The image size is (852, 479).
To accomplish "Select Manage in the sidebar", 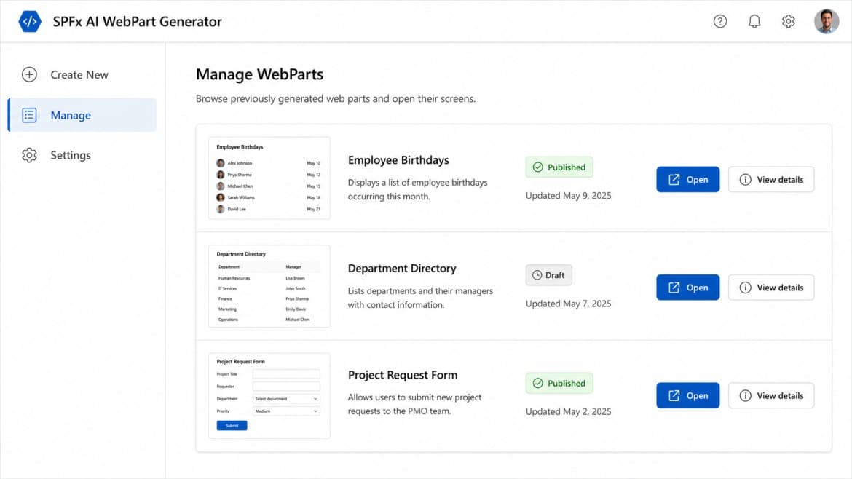I will [x=82, y=115].
